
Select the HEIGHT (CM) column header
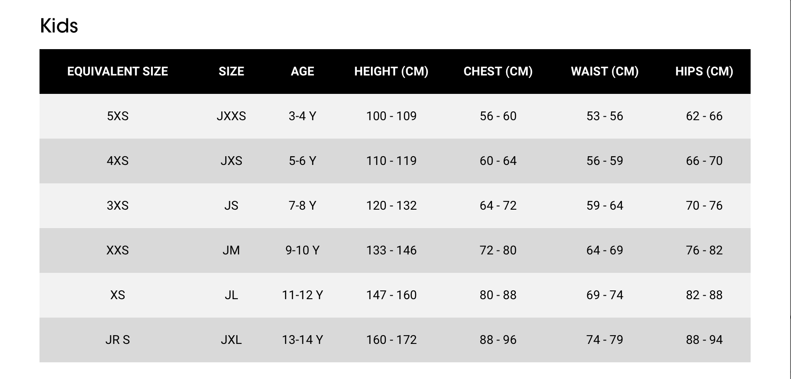coord(391,72)
